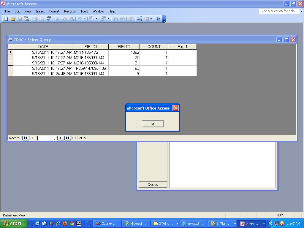Click the Copy icon in toolbar
Screen dimensions: 304x228
tap(64, 19)
